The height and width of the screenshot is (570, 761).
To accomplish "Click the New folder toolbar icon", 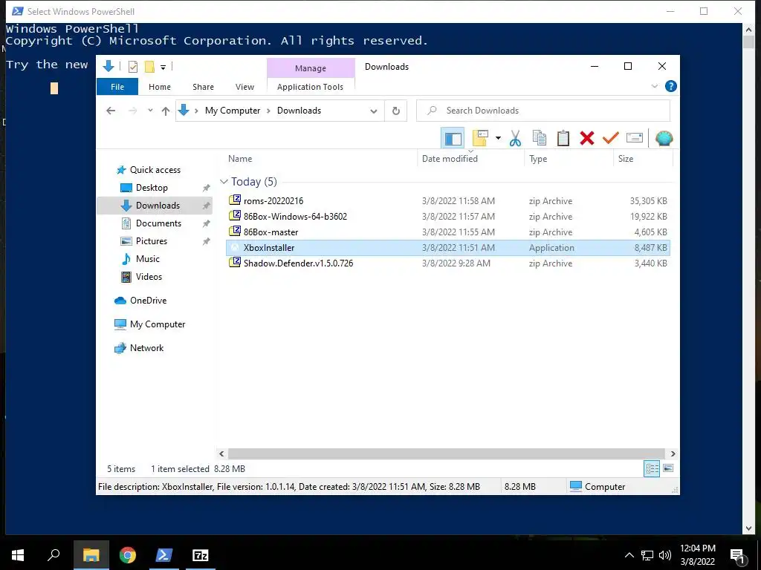I will click(x=480, y=139).
